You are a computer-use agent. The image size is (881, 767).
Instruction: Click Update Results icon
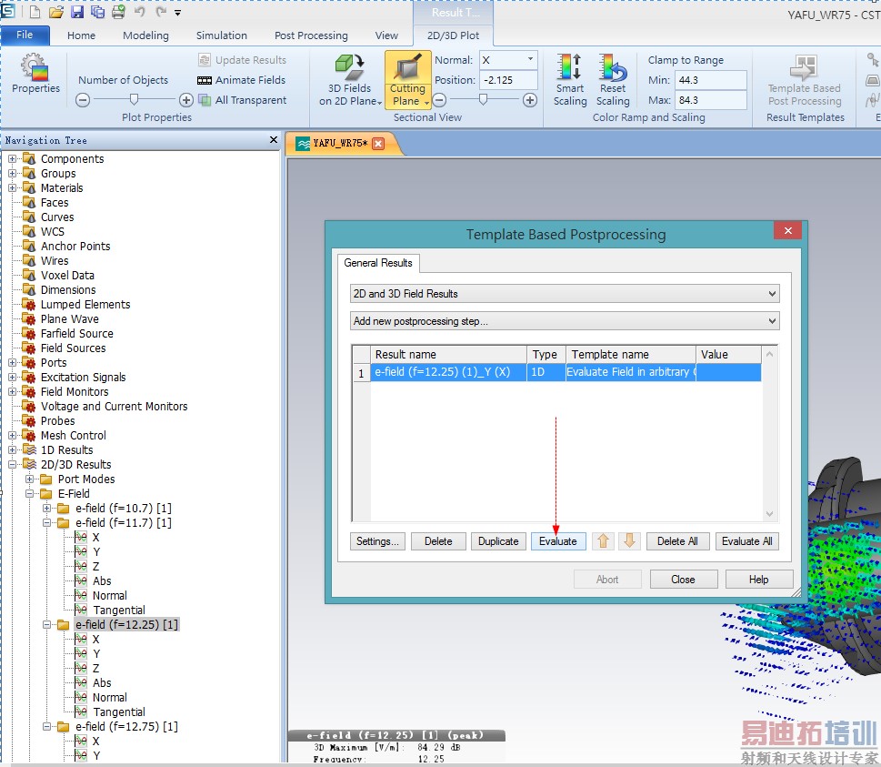pos(242,60)
